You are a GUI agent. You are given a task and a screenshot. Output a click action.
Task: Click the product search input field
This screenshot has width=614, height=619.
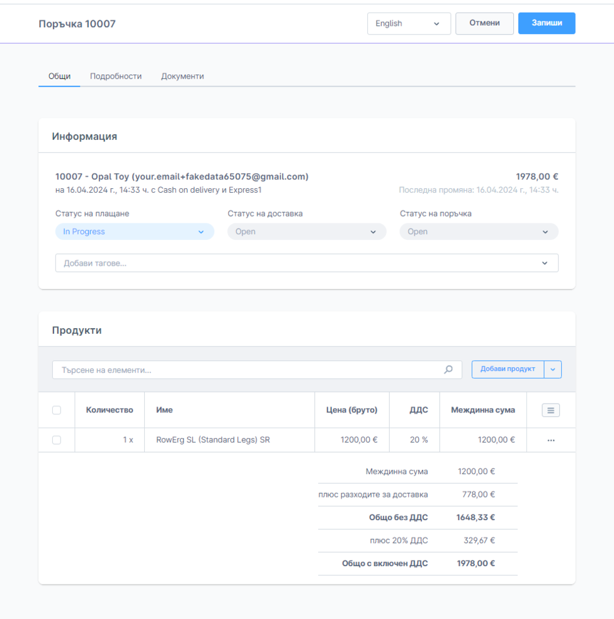click(x=249, y=370)
